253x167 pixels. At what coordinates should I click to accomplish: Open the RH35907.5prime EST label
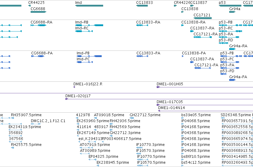click(26, 115)
